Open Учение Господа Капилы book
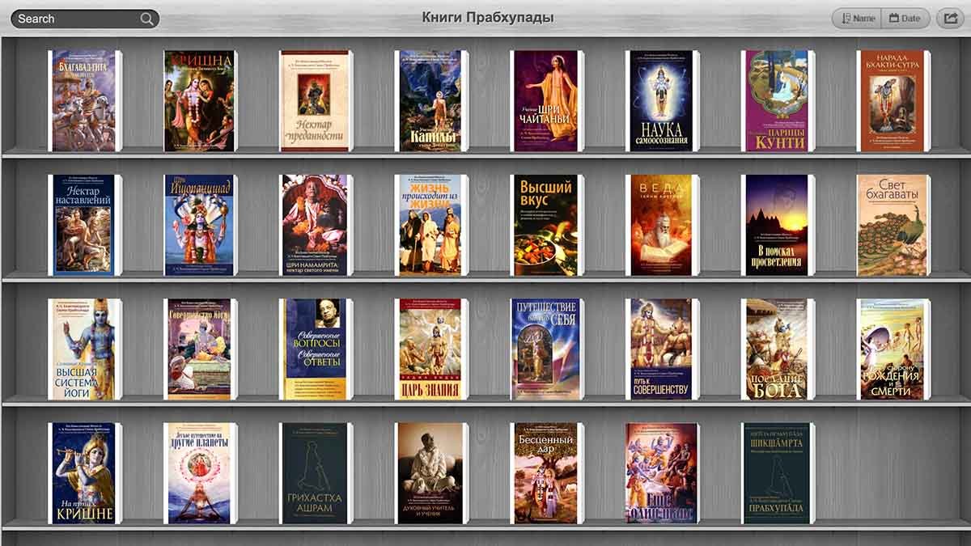The image size is (971, 546). [430, 101]
